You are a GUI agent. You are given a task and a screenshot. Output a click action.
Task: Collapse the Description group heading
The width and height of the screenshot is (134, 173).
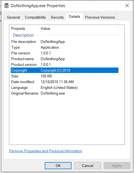click(x=23, y=35)
